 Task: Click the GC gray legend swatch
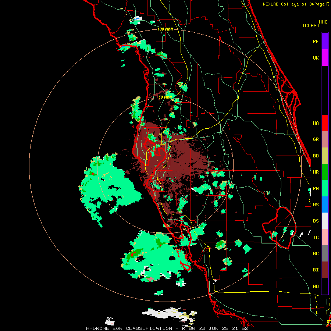tap(325, 253)
